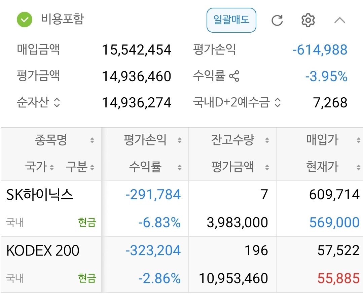Switch 국내D+2예수금 with its up-down arrows
Viewport: 363px width, 301px height.
(x=277, y=102)
